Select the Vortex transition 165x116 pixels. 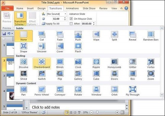click(151, 63)
